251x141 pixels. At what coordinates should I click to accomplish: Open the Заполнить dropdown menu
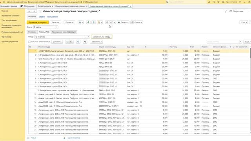tap(96, 42)
